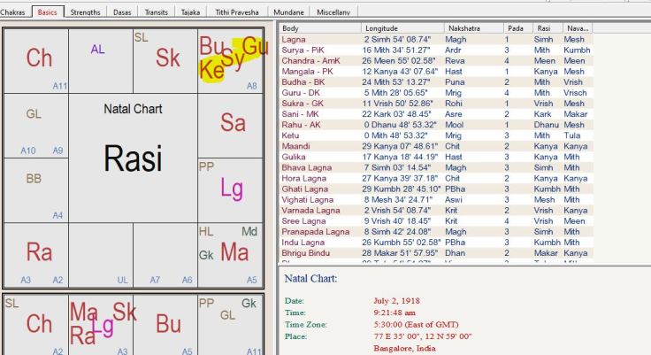Image resolution: width=651 pixels, height=355 pixels.
Task: Select the Lagna row in the table
Action: [293, 40]
